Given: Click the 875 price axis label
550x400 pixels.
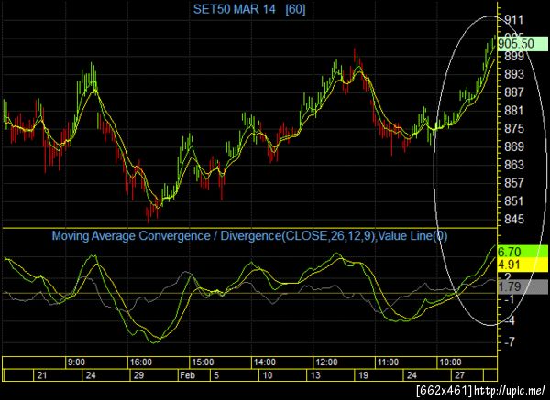Looking at the screenshot, I should (514, 128).
